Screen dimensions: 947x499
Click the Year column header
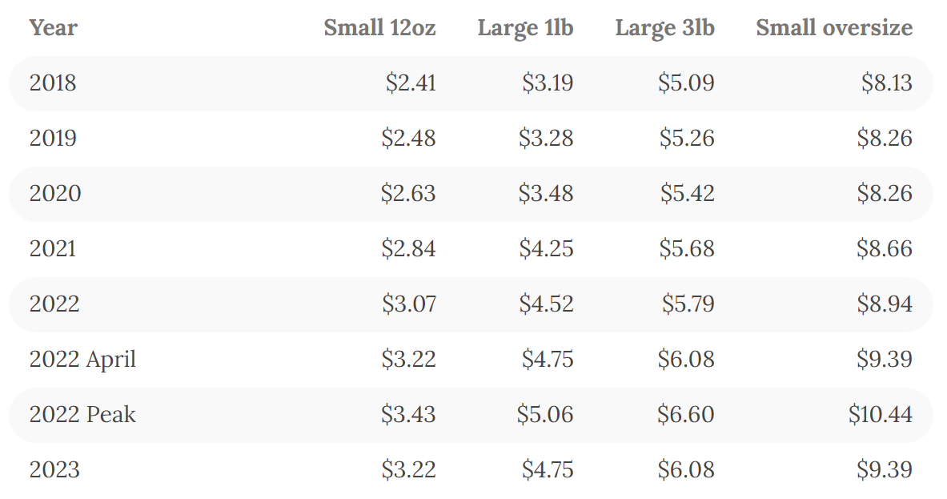click(53, 28)
